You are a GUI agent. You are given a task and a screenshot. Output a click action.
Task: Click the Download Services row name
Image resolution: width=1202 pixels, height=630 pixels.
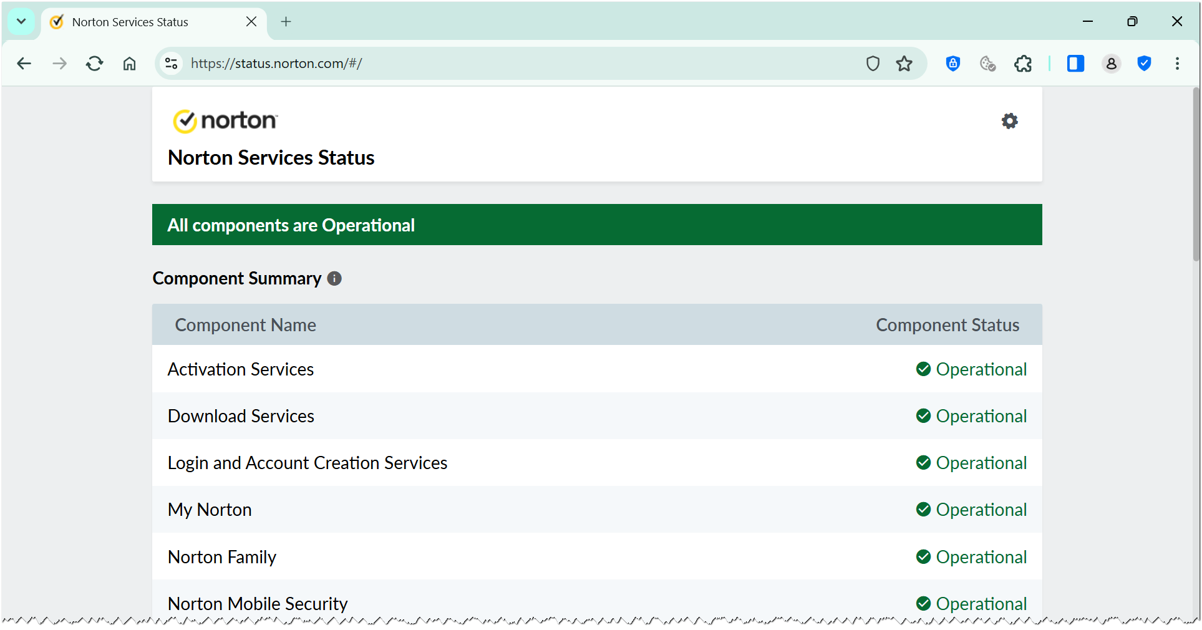point(241,416)
